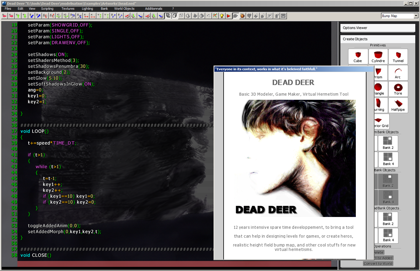Screen dimensions: 420x271
Task: Open the Files menu
Action: pos(8,9)
